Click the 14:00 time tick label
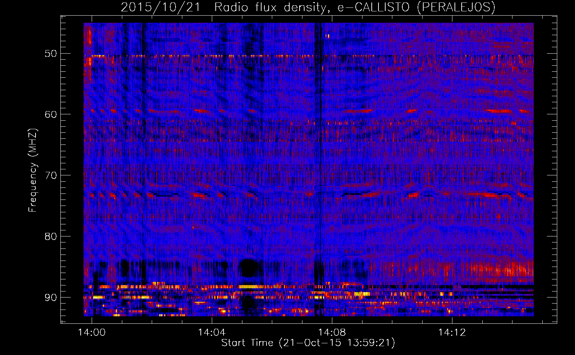 (92, 333)
